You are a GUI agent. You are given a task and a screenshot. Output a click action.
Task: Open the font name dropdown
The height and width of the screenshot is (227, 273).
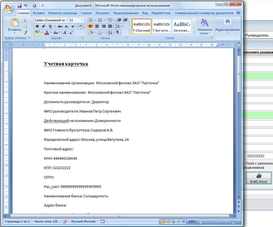click(x=67, y=20)
